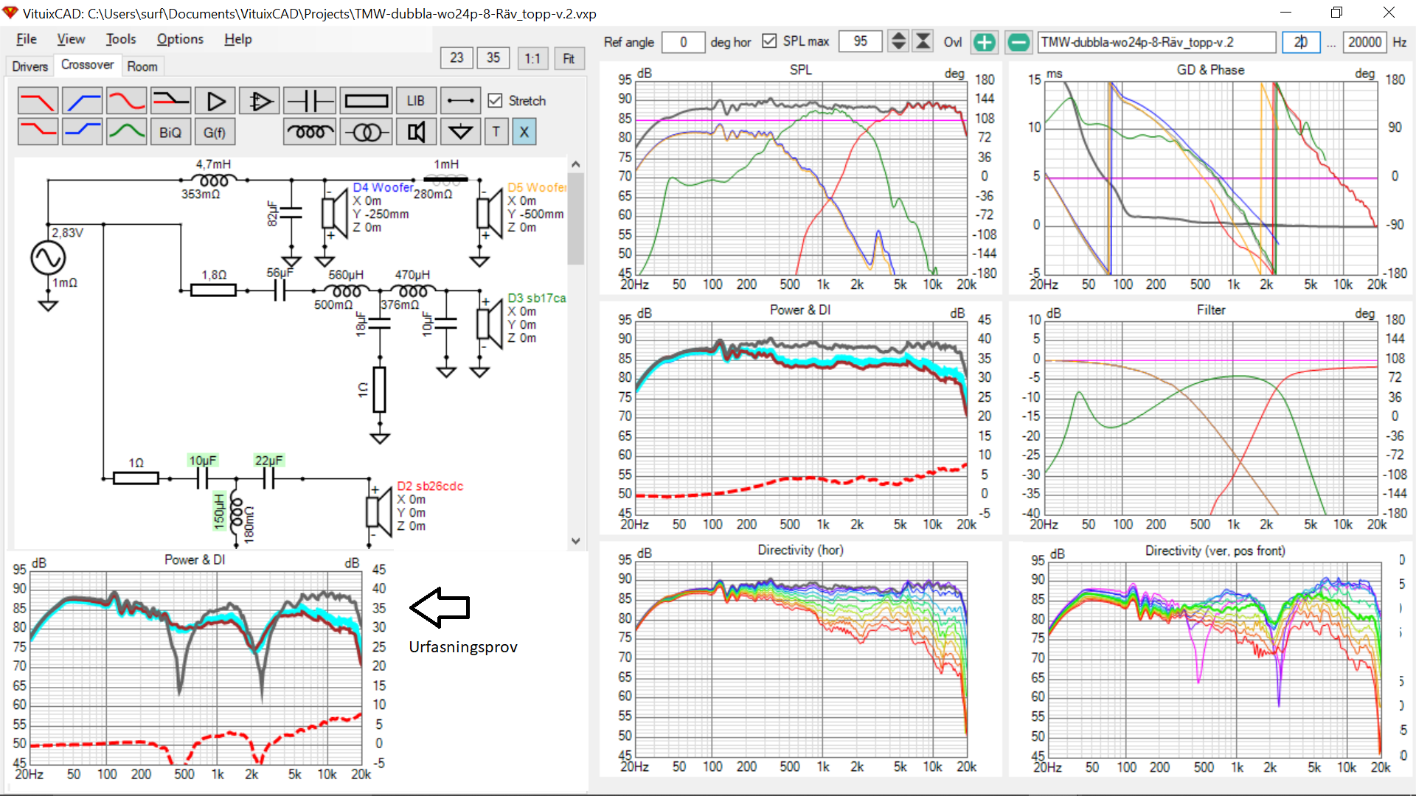Add a green peak filter block
1416x796 pixels.
pos(126,133)
